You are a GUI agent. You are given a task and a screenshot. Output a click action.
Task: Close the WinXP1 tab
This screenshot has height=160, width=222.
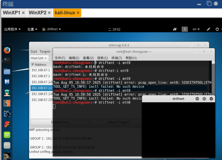(23, 13)
